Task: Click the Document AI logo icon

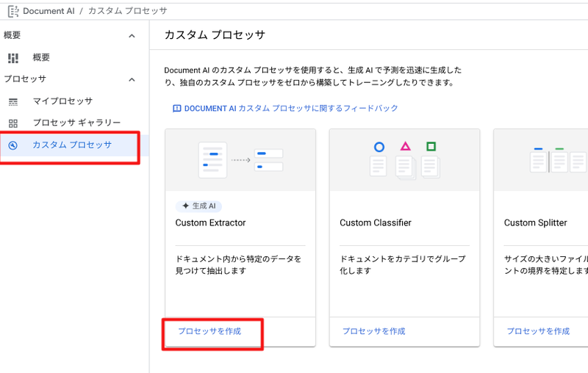Action: [x=13, y=11]
